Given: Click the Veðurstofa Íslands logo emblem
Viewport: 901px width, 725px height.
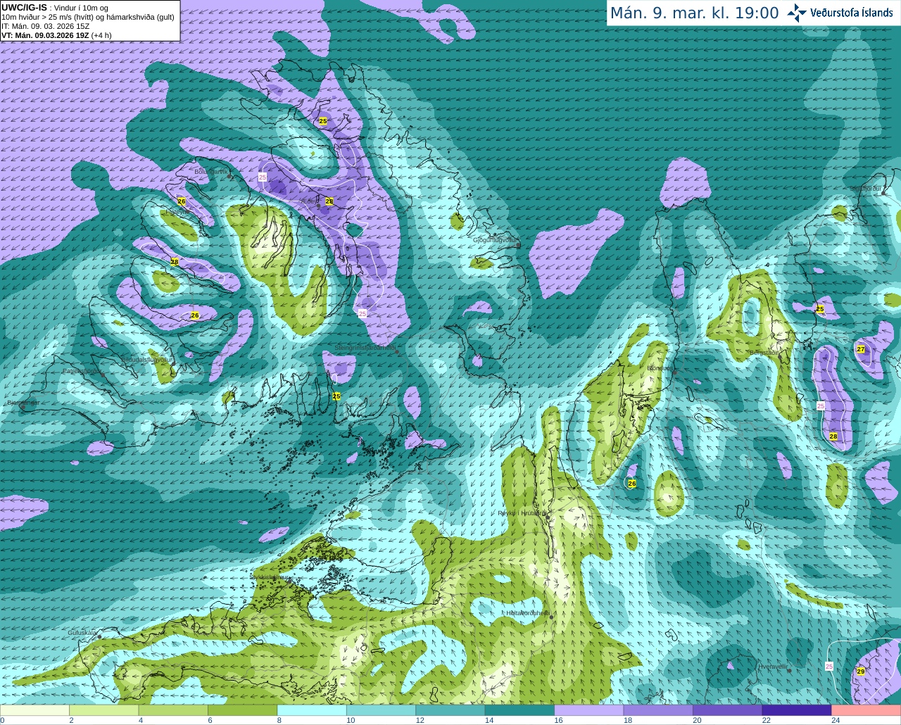Looking at the screenshot, I should tap(797, 13).
